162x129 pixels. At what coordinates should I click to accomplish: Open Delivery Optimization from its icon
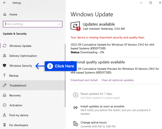click(x=4, y=56)
